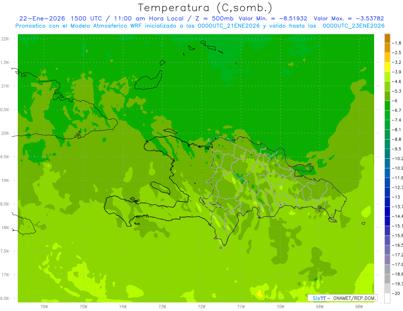403x311 pixels.
Task: Click the 75W longitude label
Action: (83, 307)
